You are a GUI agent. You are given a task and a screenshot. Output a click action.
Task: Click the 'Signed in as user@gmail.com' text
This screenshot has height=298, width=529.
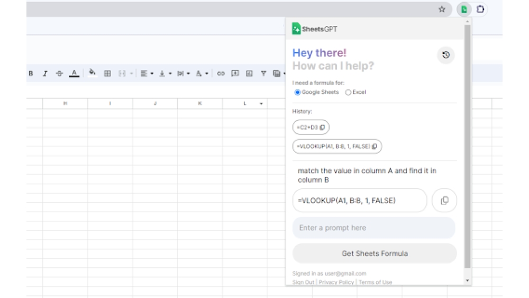coord(329,273)
